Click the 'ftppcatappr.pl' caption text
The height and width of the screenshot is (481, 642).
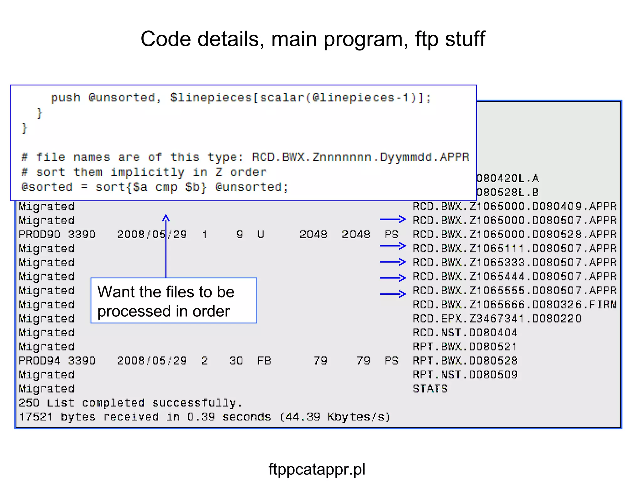pyautogui.click(x=317, y=469)
